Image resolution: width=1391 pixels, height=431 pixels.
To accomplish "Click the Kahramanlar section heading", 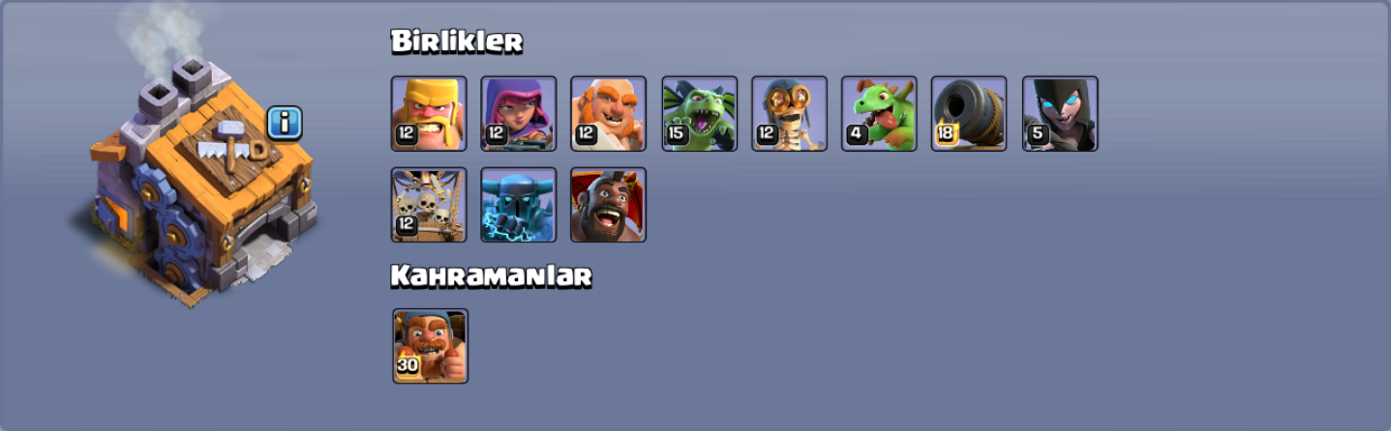I will [492, 276].
